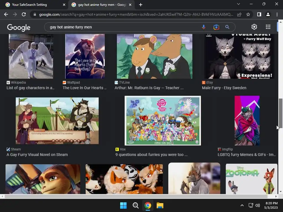Click the Wattpad source label
The image size is (283, 212).
point(71,82)
